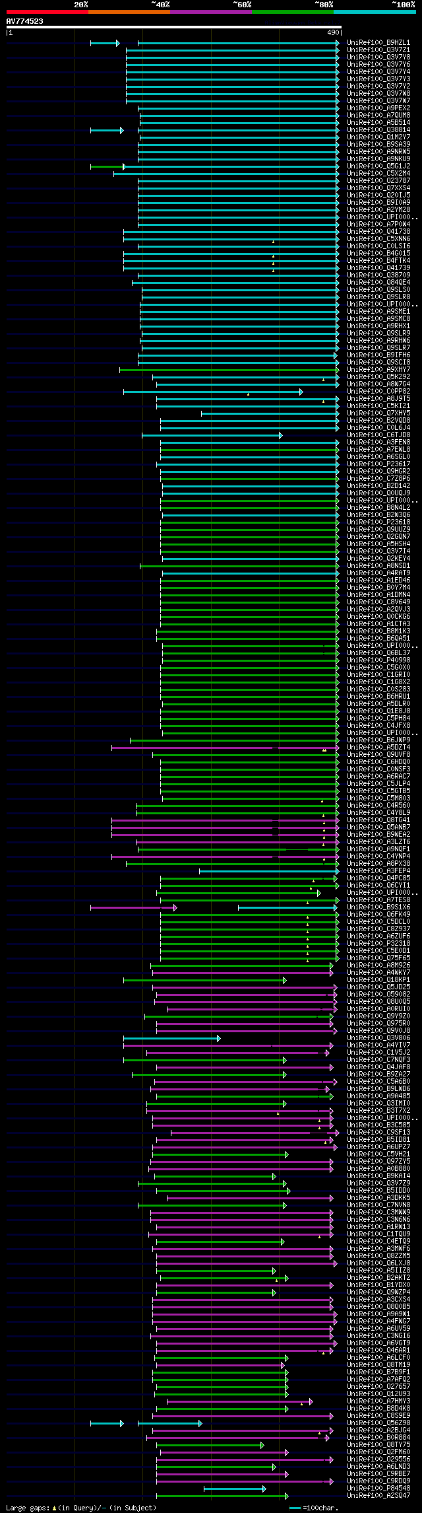The width and height of the screenshot is (422, 1513).
Task: Open the UniRef100_Q41738 hit link
Action: pos(378,232)
